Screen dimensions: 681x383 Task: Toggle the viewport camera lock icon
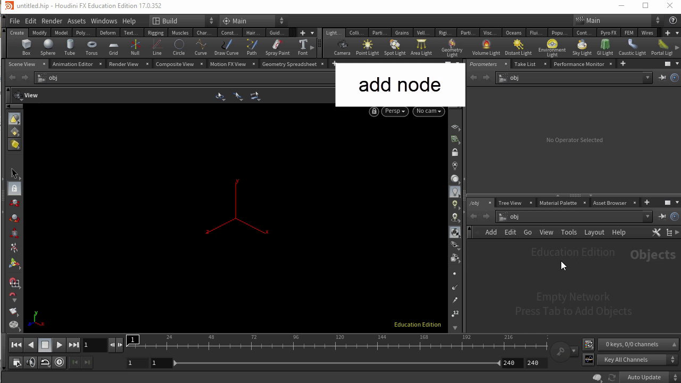coord(374,111)
